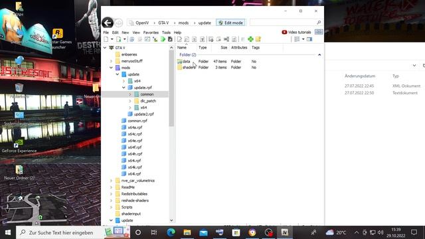Open the New menu

coord(126,33)
